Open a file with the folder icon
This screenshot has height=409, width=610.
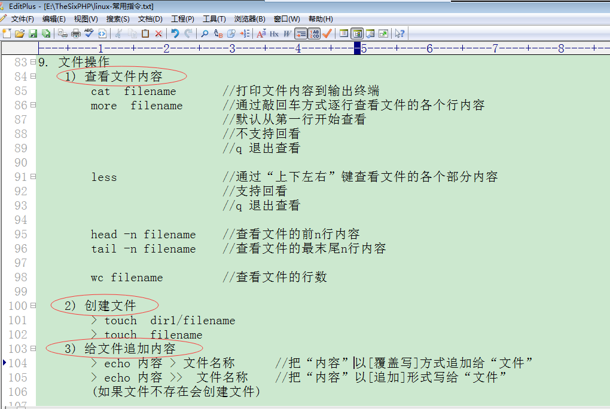tap(19, 33)
